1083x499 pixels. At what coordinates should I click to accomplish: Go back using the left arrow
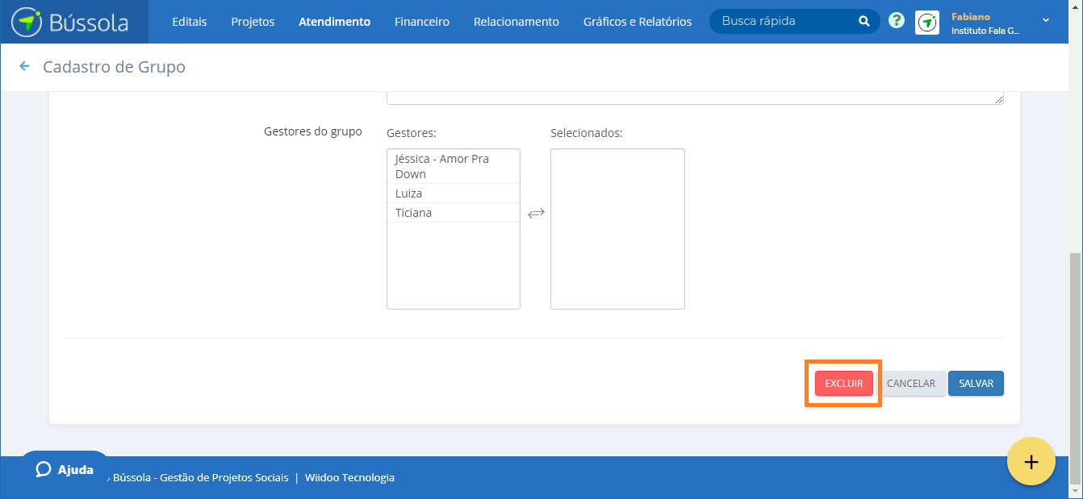[24, 67]
